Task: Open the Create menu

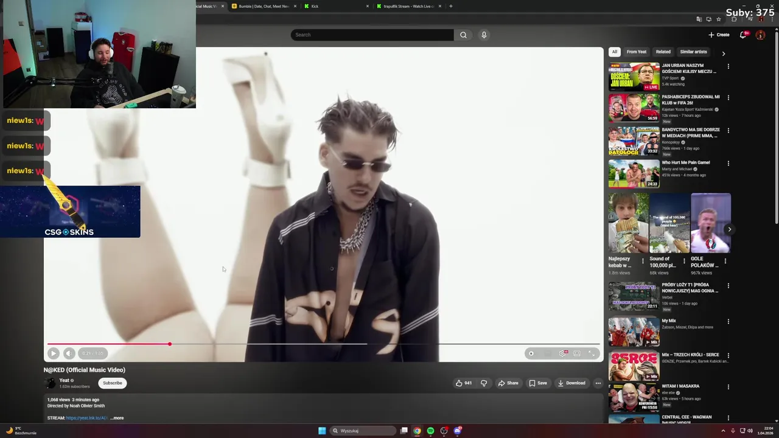Action: click(719, 35)
